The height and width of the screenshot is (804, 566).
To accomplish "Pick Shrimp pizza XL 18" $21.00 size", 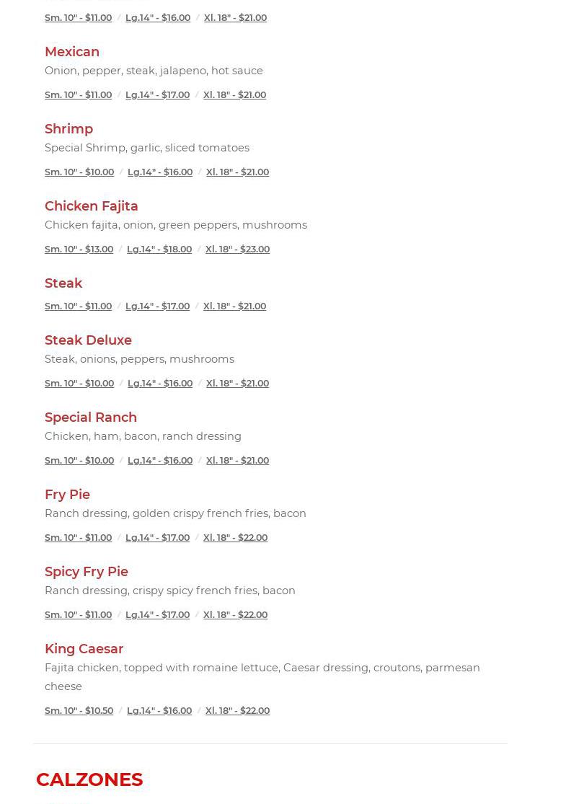I will pos(237,172).
